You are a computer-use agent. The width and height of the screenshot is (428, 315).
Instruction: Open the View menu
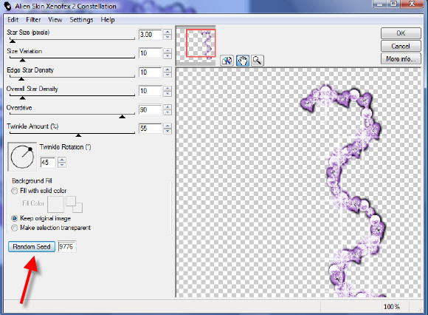(x=55, y=20)
